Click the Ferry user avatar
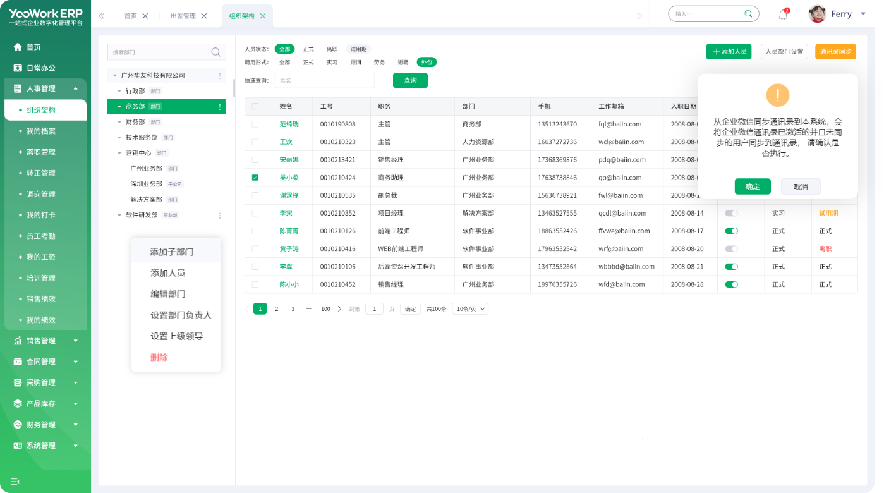Viewport: 896px width, 493px height. pos(818,14)
